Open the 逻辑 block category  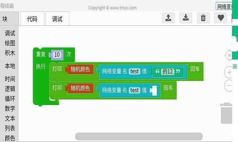point(10,89)
